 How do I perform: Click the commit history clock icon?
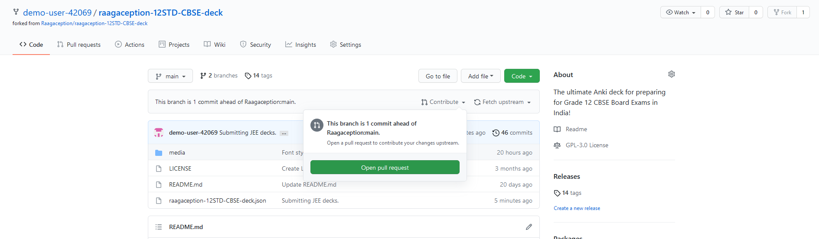click(496, 133)
